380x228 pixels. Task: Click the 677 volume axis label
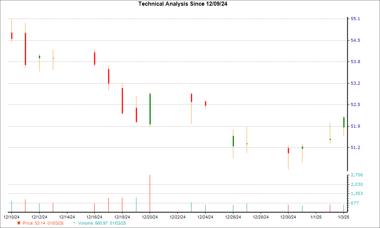[x=355, y=203]
